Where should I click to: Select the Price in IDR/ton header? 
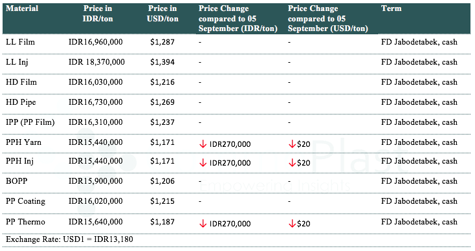(98, 14)
